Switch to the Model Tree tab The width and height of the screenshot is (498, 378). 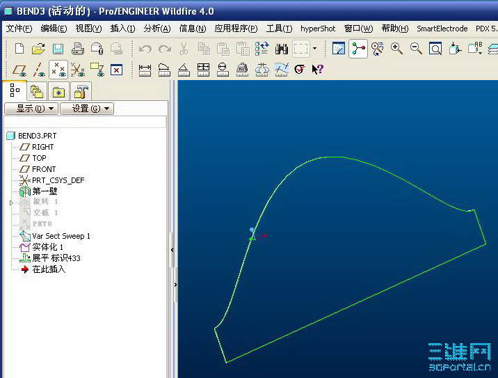pos(15,90)
